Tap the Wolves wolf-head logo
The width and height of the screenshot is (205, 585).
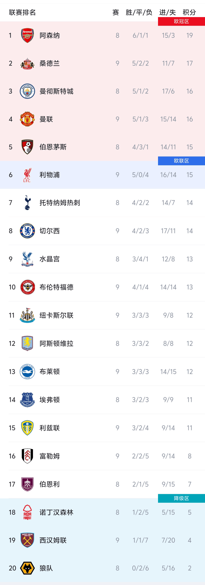(27, 568)
